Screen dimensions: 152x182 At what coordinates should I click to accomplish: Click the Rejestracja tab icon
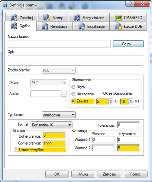(45, 26)
